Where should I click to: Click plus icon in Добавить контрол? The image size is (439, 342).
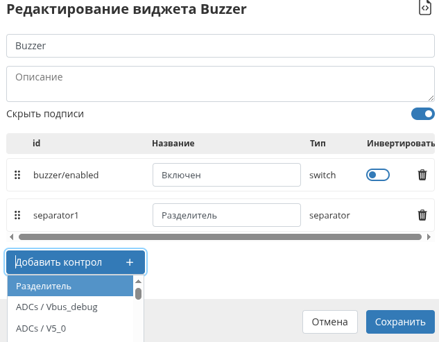pos(130,262)
